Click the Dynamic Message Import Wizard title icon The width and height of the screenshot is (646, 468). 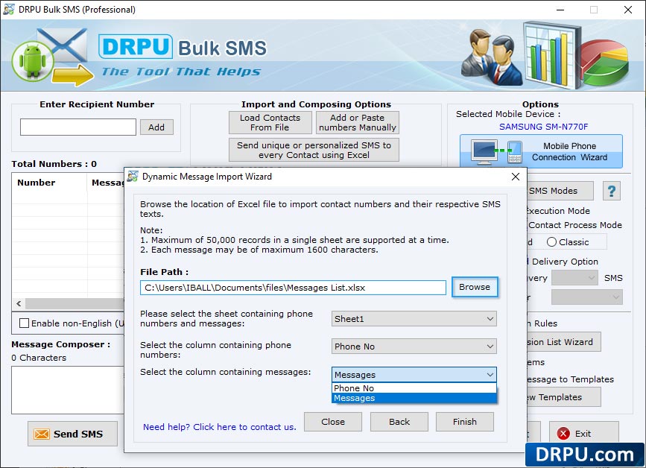pos(133,177)
